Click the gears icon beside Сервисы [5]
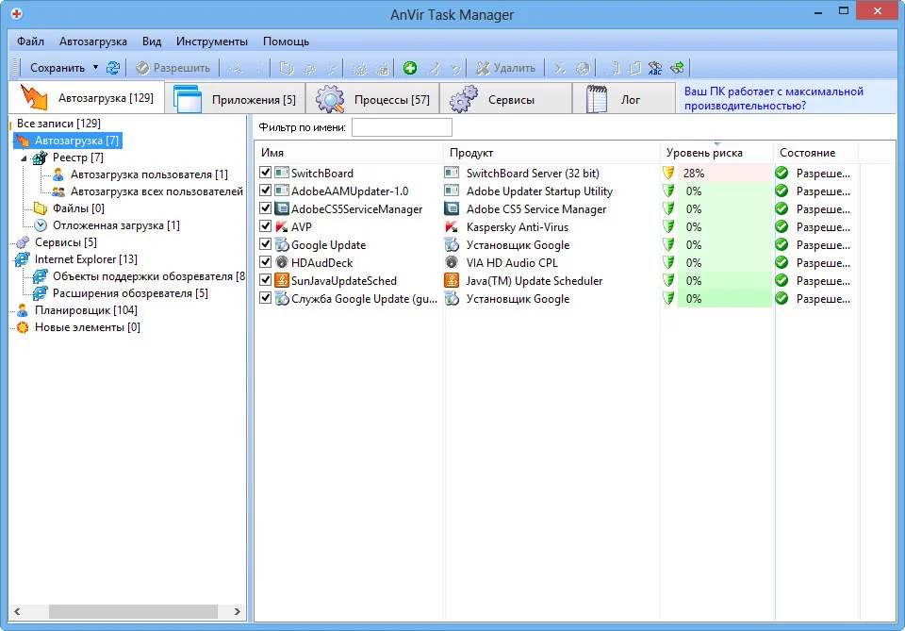Viewport: 905px width, 631px height. 22,242
